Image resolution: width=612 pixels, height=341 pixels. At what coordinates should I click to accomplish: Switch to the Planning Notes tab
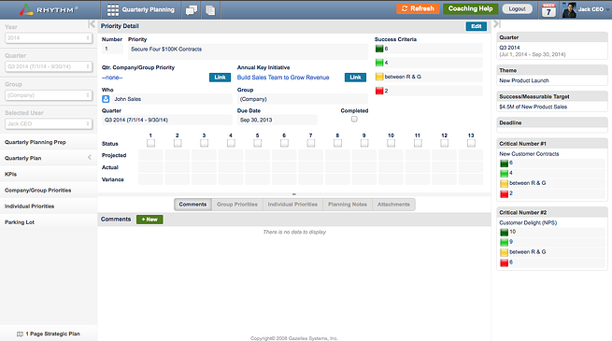348,205
